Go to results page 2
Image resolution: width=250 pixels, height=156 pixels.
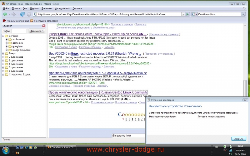point(126,119)
